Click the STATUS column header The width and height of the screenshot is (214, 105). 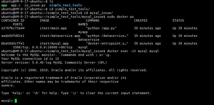[x=178, y=20]
